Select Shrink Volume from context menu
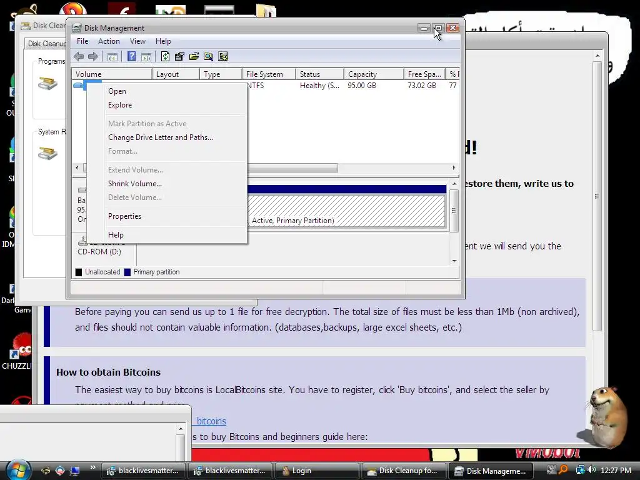This screenshot has width=640, height=480. [167, 184]
